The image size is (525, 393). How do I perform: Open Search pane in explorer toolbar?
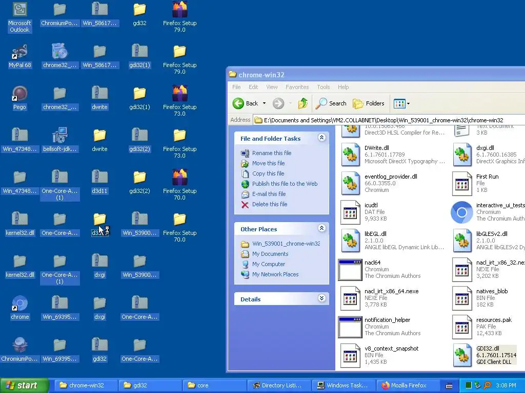[x=331, y=103]
